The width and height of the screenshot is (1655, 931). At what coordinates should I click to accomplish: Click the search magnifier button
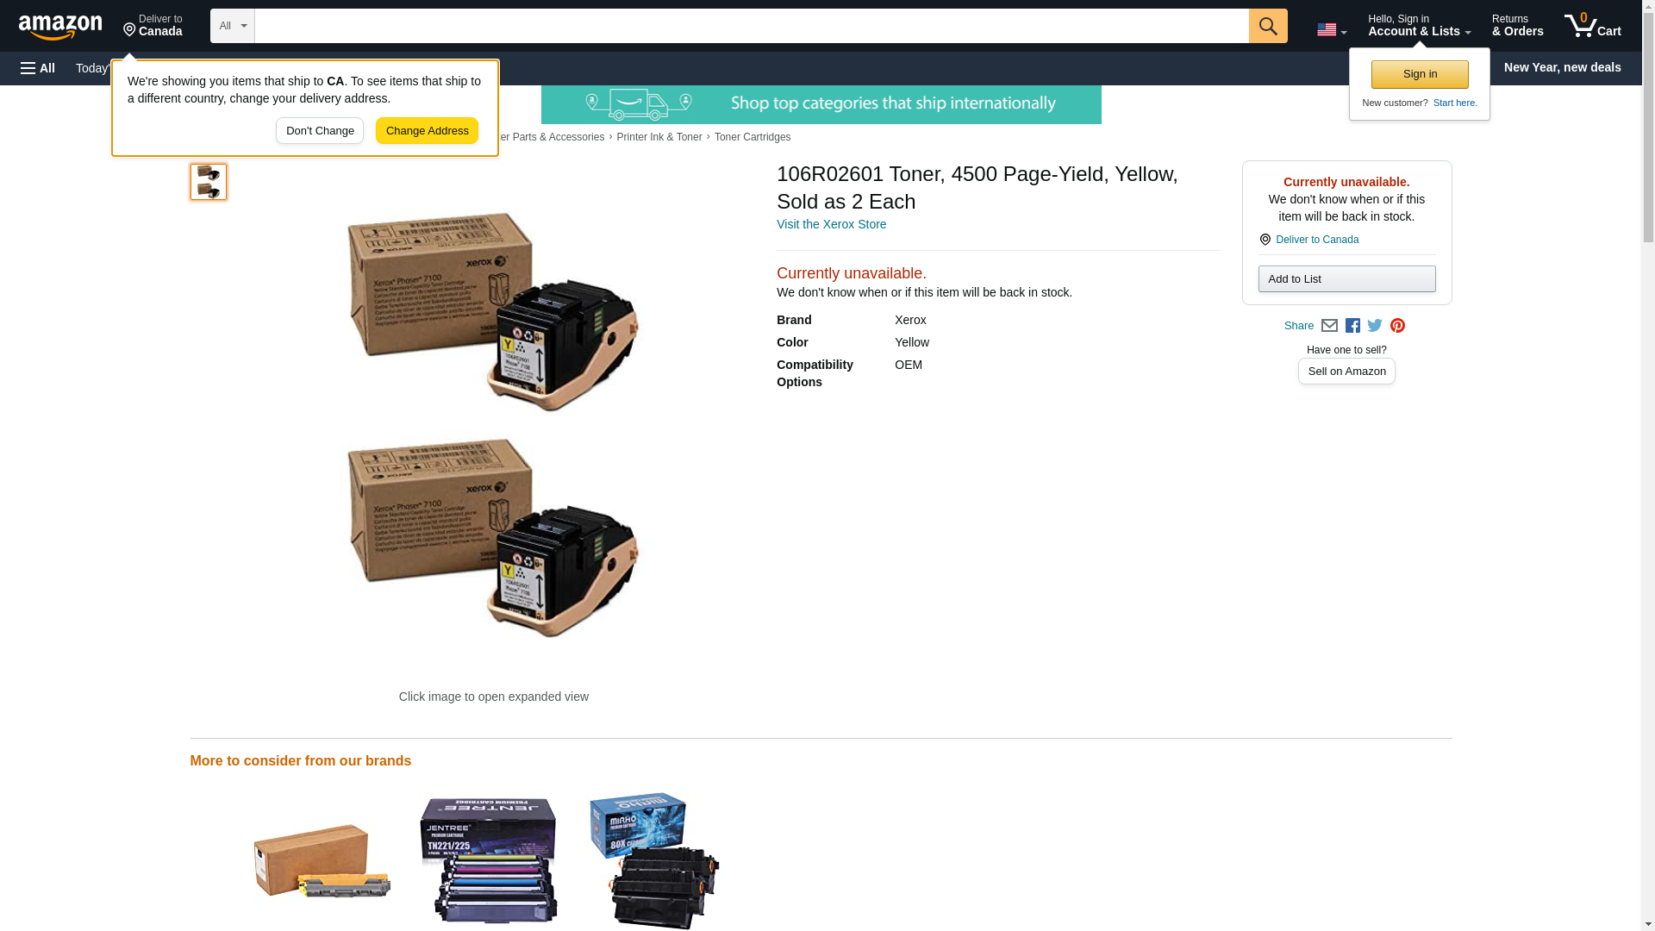point(1267,26)
